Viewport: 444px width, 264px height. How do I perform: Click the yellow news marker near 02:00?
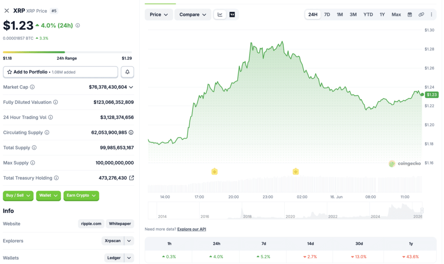pos(296,172)
